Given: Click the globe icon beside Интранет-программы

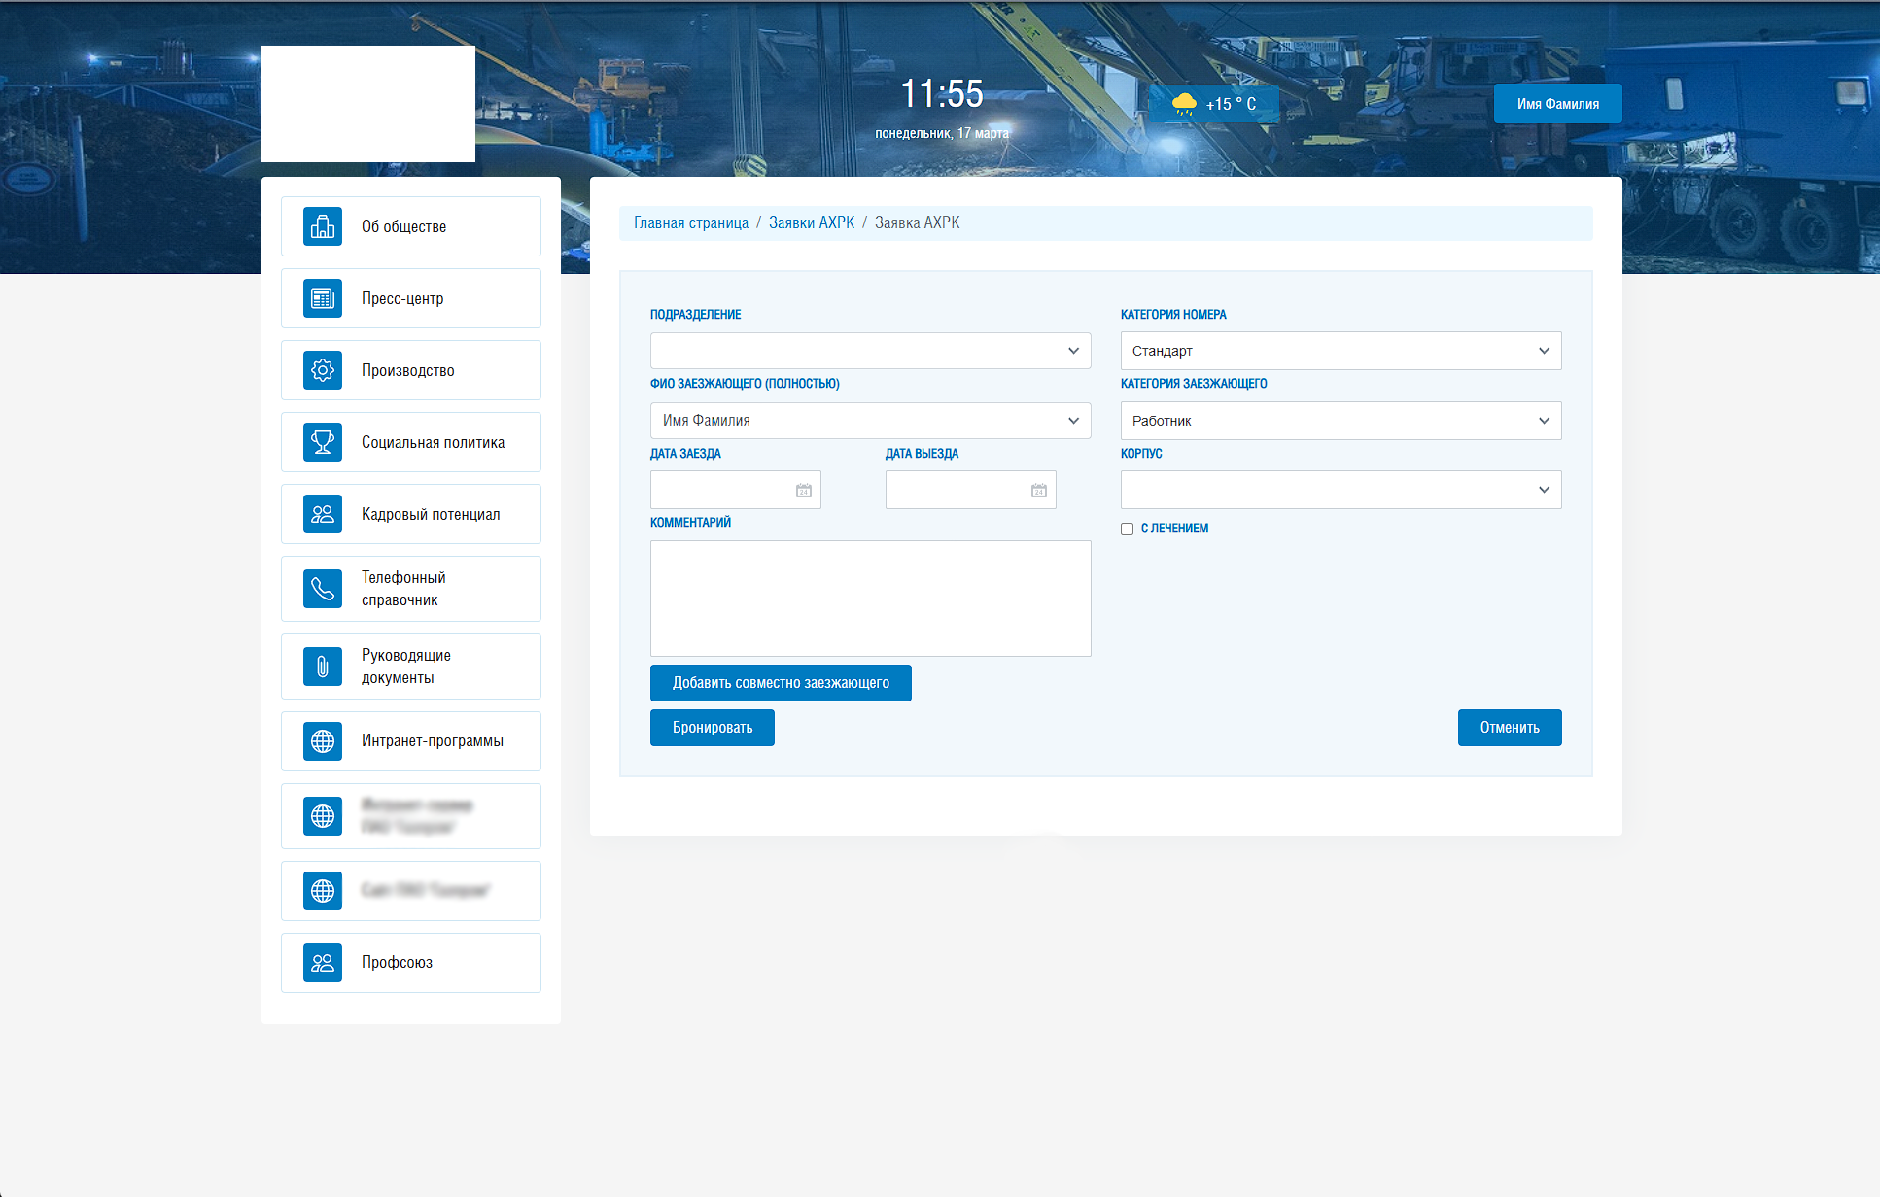Looking at the screenshot, I should 322,741.
